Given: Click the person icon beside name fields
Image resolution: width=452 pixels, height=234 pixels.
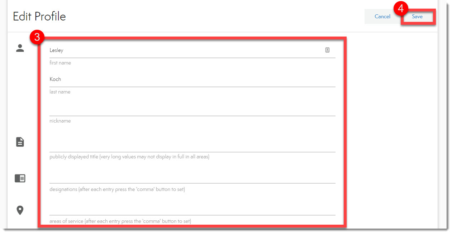Looking at the screenshot, I should 20,48.
